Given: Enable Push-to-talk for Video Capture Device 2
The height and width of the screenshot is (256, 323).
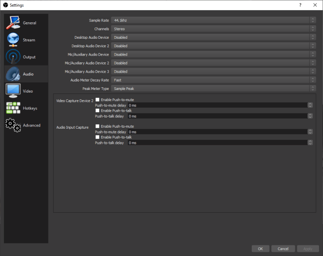Looking at the screenshot, I should (x=98, y=110).
